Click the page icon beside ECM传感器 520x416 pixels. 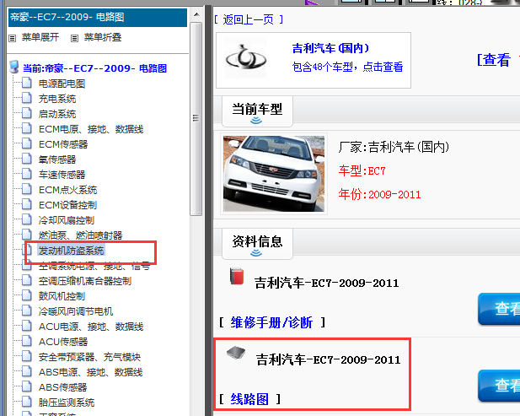[x=27, y=143]
